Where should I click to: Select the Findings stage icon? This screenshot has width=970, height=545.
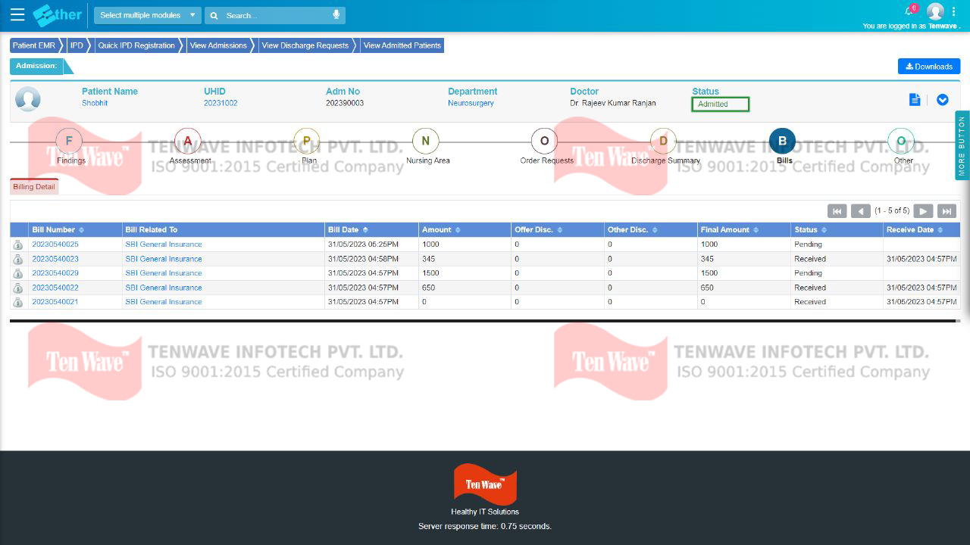[68, 141]
